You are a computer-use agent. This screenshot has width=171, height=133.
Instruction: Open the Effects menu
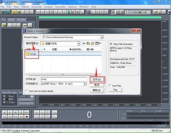(x=25, y=7)
